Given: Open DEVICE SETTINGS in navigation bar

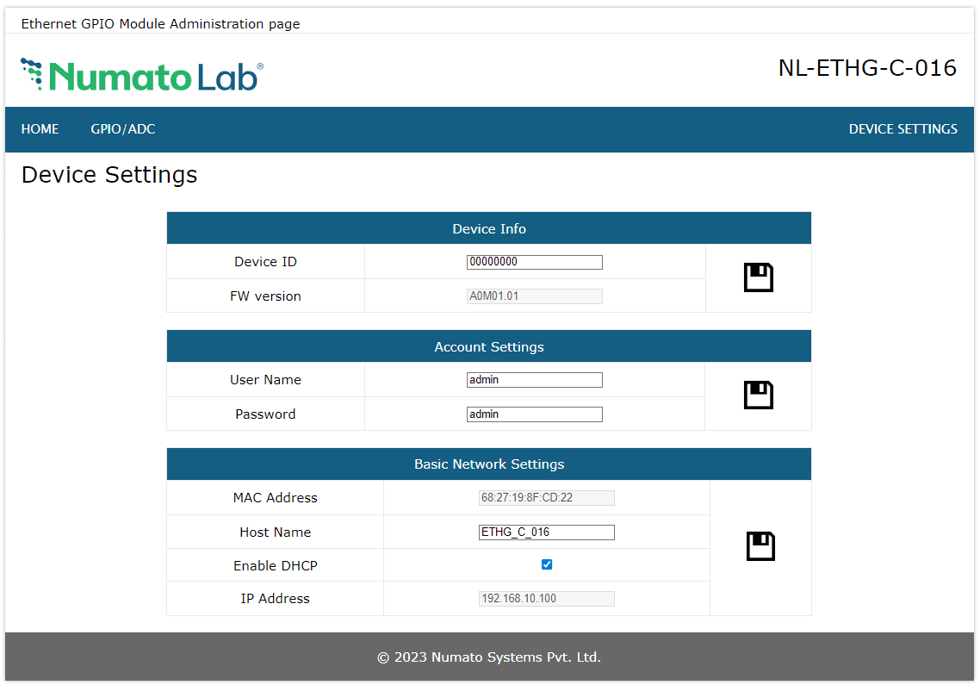Looking at the screenshot, I should tap(902, 129).
